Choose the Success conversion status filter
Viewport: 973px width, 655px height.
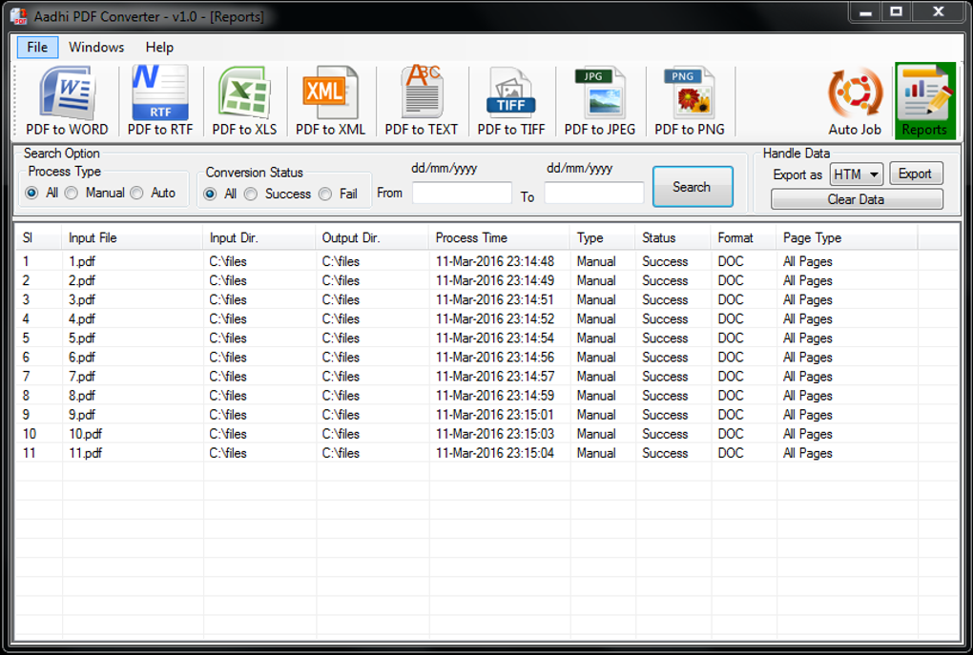point(251,193)
